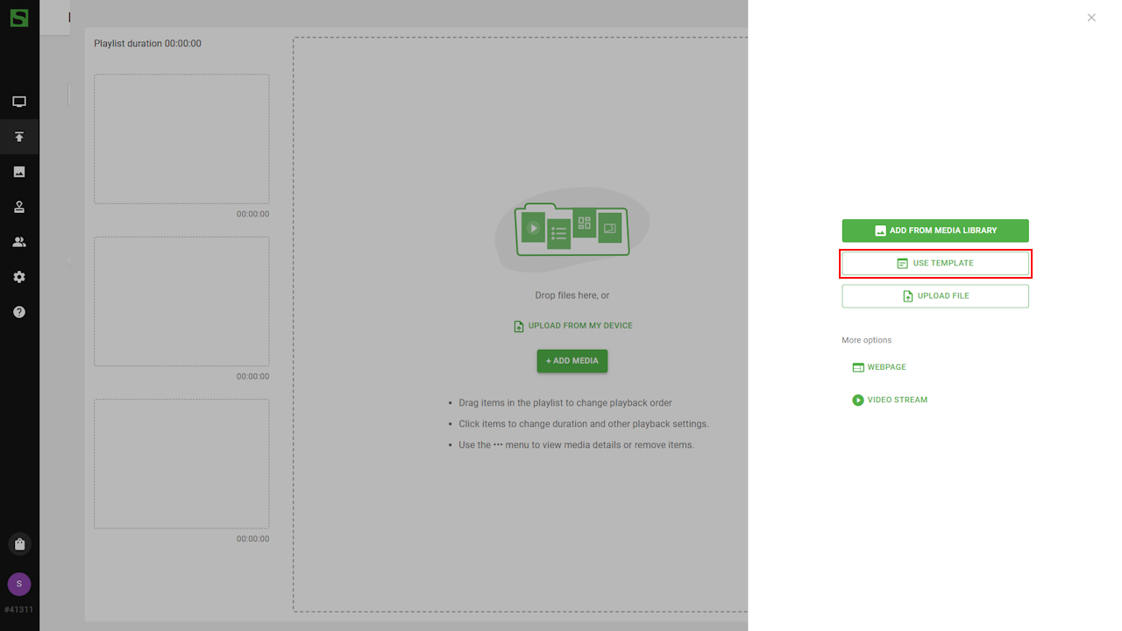The image size is (1122, 631).
Task: Click the stamp icon in the sidebar
Action: click(x=19, y=207)
